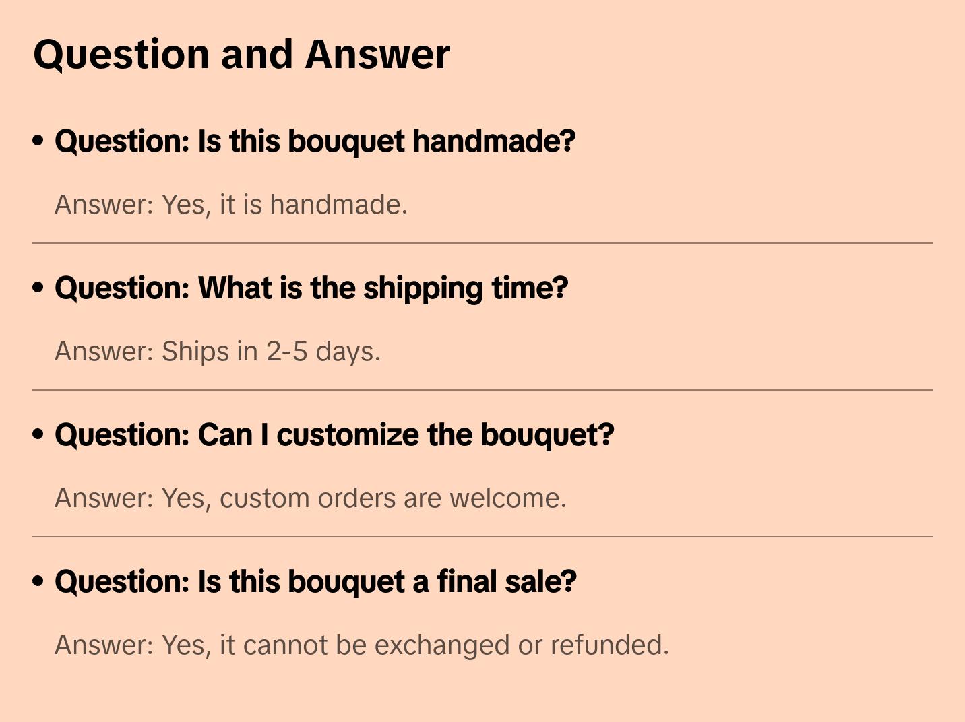The image size is (965, 722).
Task: Select the "Is this bouquet handmade?" question
Action: coord(315,141)
